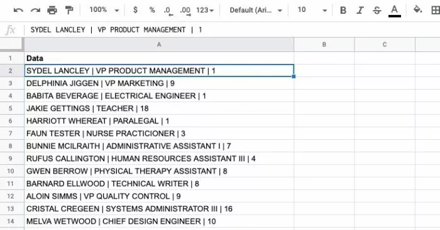440x230 pixels.
Task: Select column C header
Action: point(385,44)
